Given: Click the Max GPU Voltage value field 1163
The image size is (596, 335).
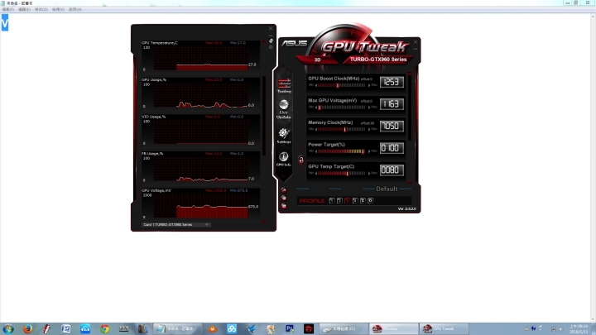Looking at the screenshot, I should click(392, 104).
